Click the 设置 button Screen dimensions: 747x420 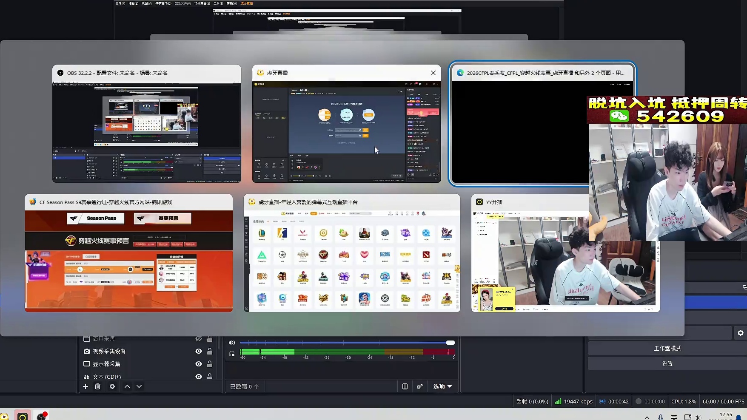(x=667, y=363)
